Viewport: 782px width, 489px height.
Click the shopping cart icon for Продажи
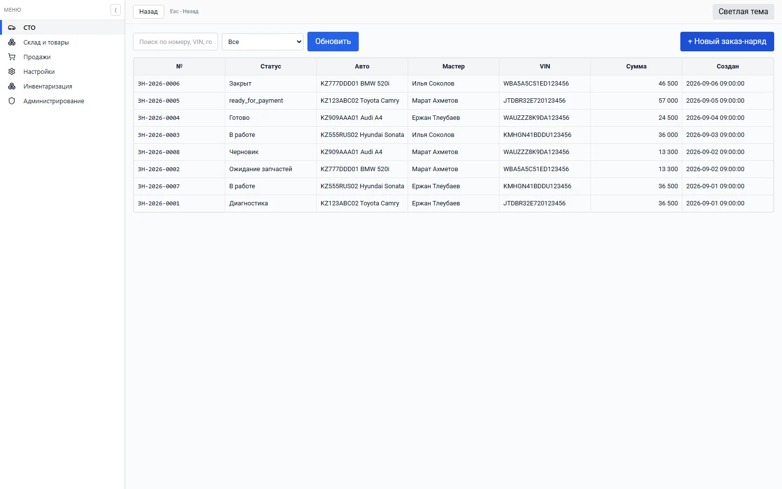pyautogui.click(x=12, y=57)
